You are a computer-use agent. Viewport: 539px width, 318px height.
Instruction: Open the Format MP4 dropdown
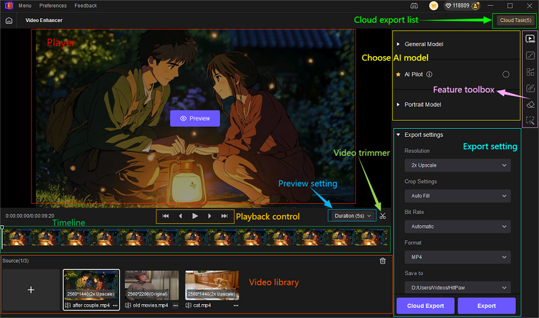pyautogui.click(x=458, y=257)
